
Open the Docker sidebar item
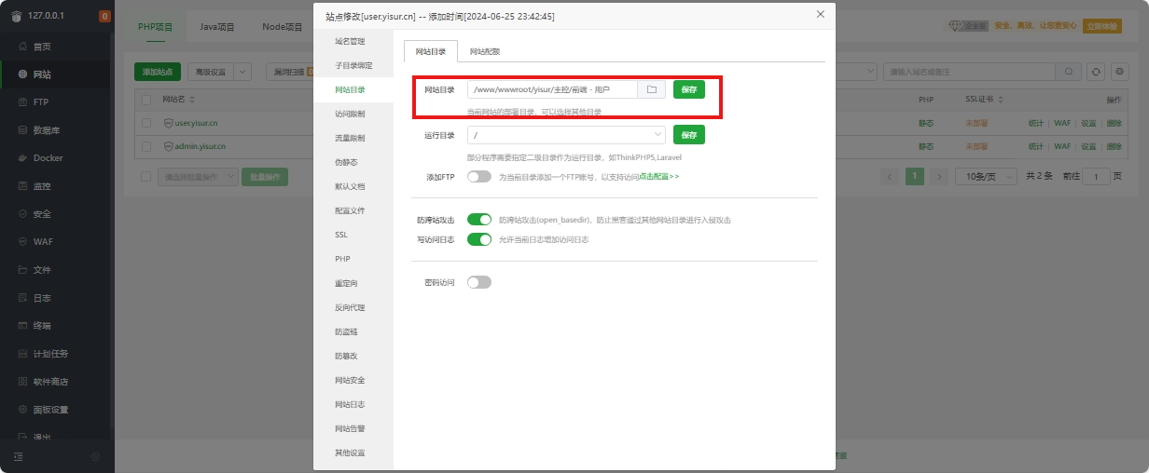click(48, 158)
